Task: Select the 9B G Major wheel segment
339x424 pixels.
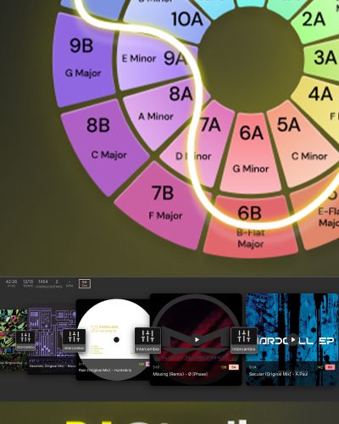Action: pyautogui.click(x=83, y=59)
